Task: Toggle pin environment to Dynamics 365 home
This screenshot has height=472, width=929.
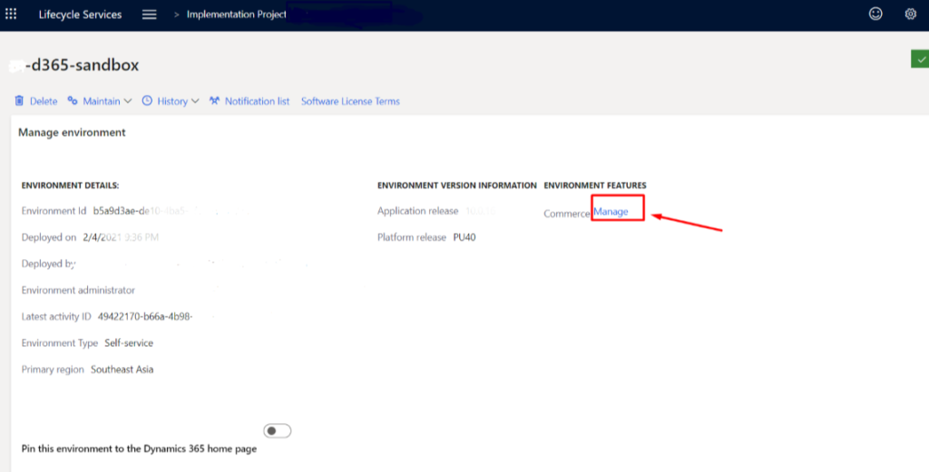Action: [278, 430]
